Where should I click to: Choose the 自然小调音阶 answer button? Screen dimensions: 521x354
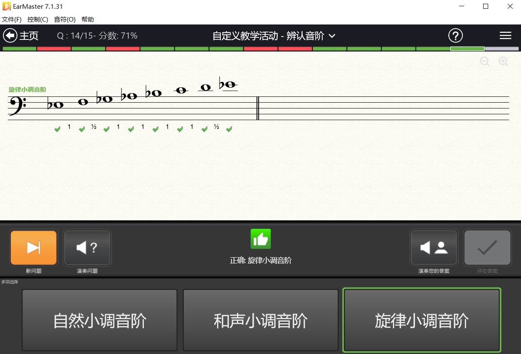point(100,320)
